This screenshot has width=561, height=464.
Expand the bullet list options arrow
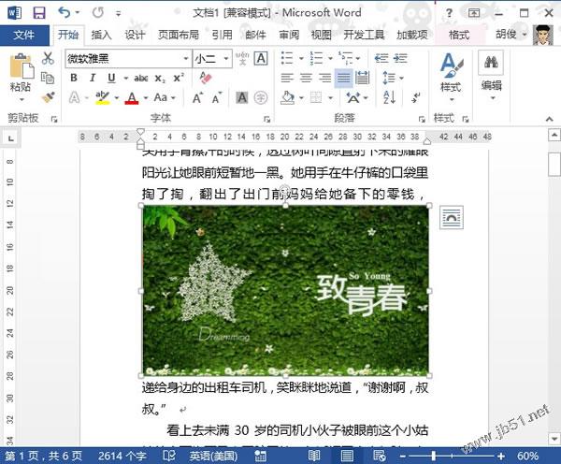[x=301, y=58]
